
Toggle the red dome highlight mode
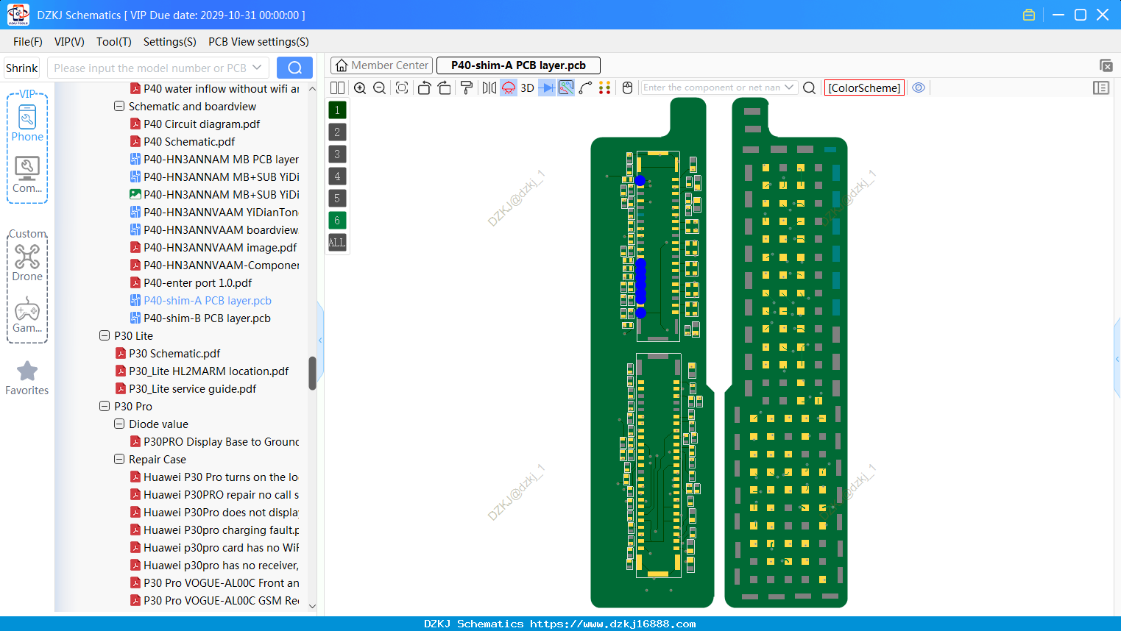click(x=509, y=88)
